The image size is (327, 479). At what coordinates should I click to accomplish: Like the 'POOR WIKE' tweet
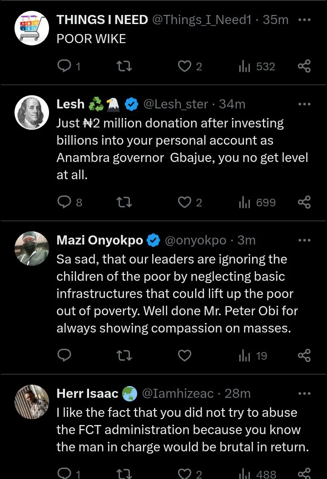[x=184, y=67]
